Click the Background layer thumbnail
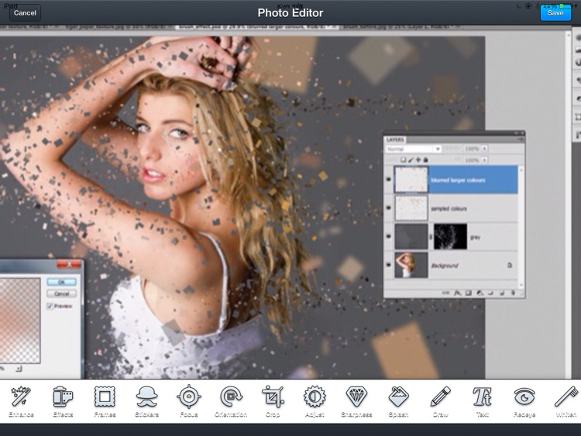 (x=411, y=265)
